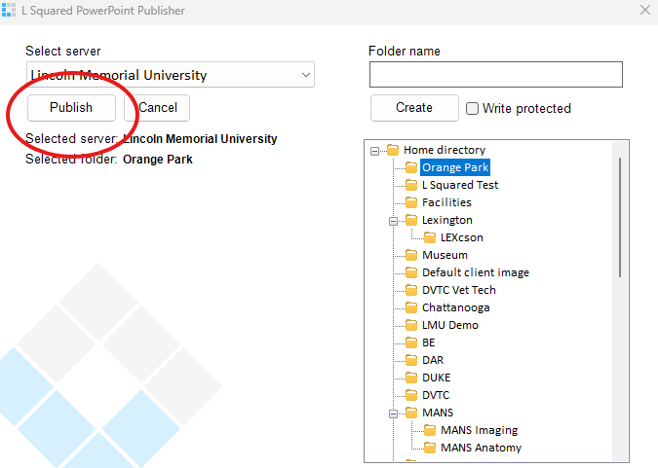Click the L Squared Test folder icon
658x468 pixels.
pyautogui.click(x=411, y=185)
